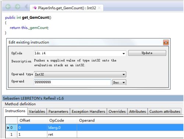
Task: Click the row 0 selector with arrow marker
Action: [x=11, y=128]
